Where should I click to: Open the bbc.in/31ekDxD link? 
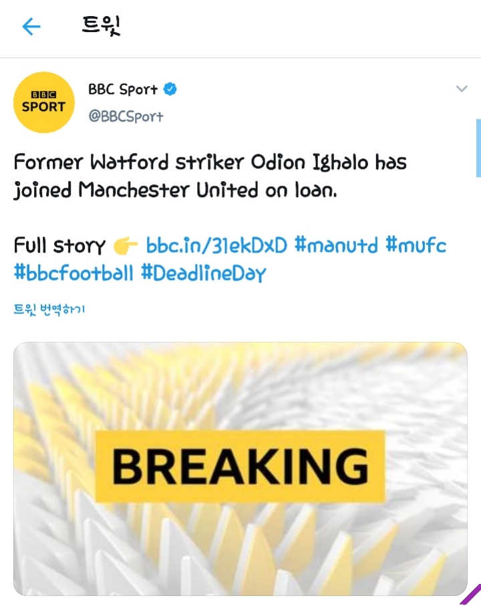point(216,246)
